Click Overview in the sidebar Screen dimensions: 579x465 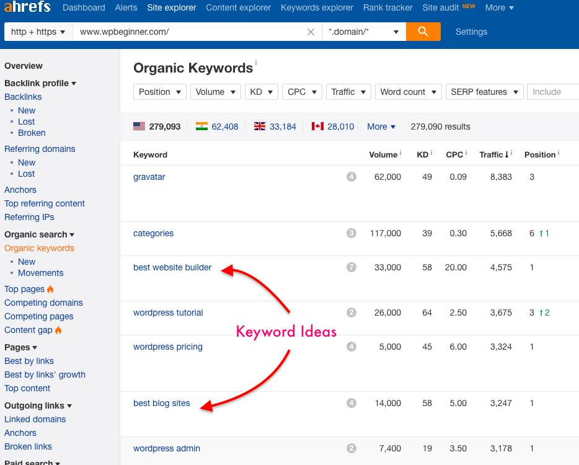pos(24,66)
